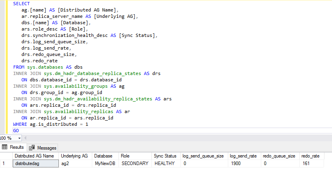This screenshot has width=332, height=173.
Task: Select the HEALTHY sync status cell
Action: click(x=166, y=163)
